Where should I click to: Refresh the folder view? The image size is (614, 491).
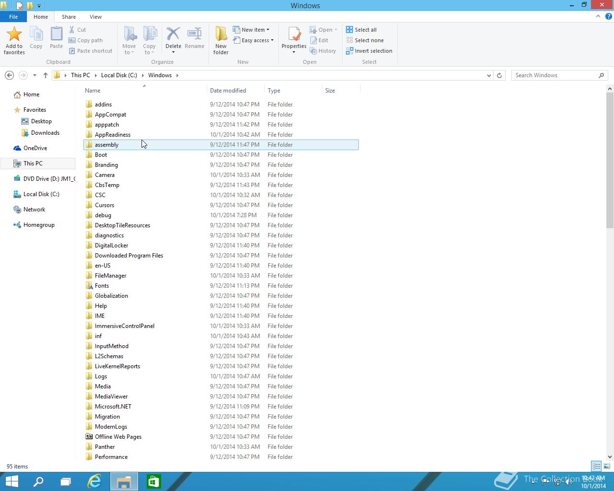499,75
